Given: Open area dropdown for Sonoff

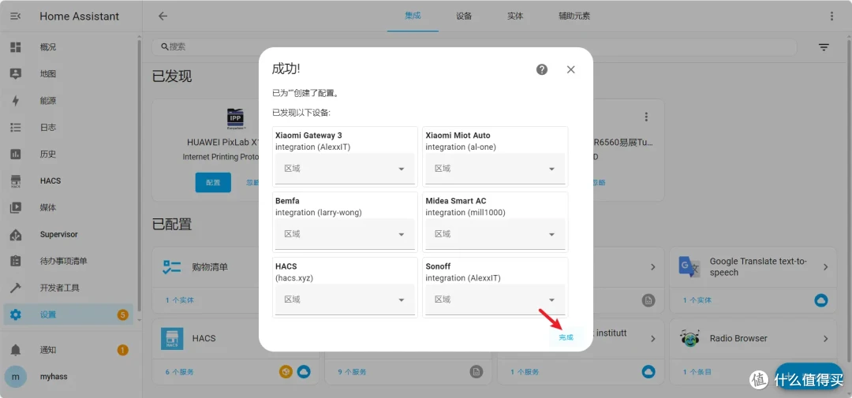Looking at the screenshot, I should tap(495, 299).
